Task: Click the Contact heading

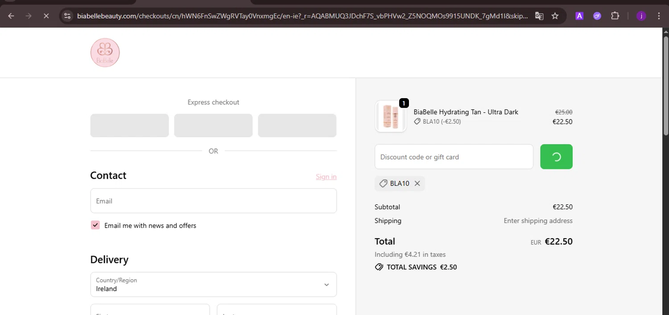Action: point(108,176)
